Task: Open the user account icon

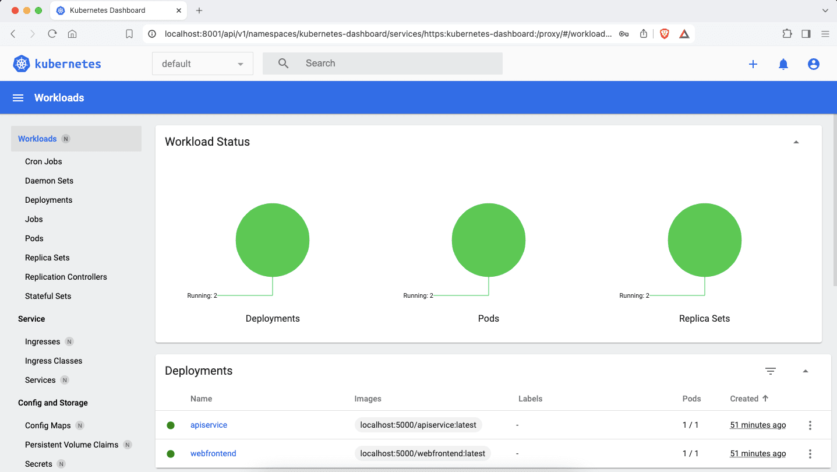Action: click(x=814, y=64)
